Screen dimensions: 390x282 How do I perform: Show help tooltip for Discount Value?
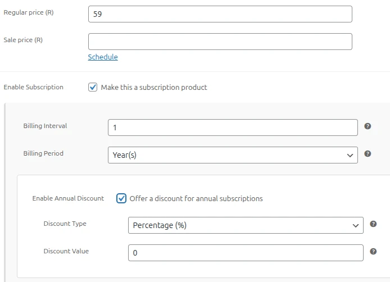[373, 252]
